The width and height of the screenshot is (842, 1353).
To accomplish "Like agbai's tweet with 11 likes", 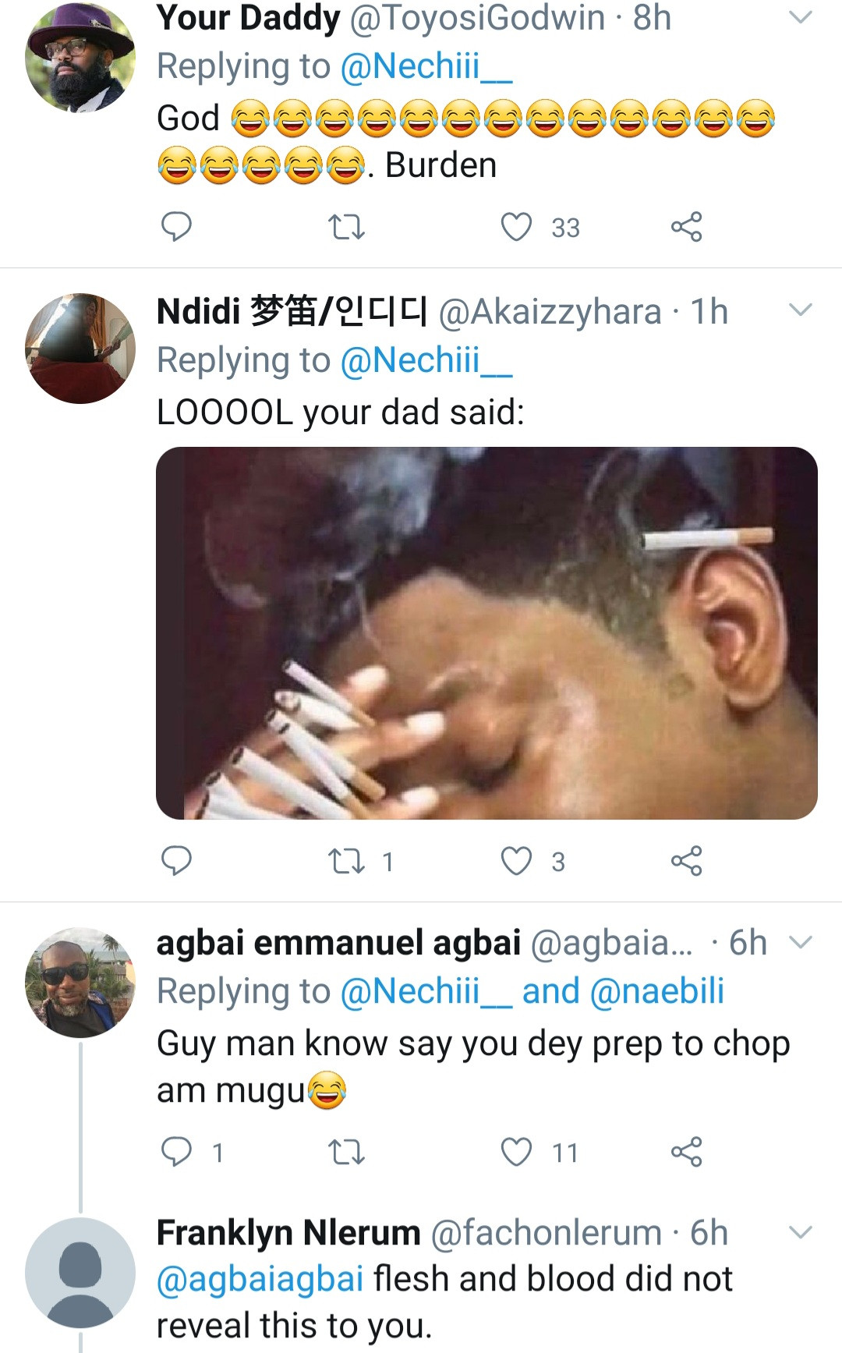I will pyautogui.click(x=516, y=1151).
